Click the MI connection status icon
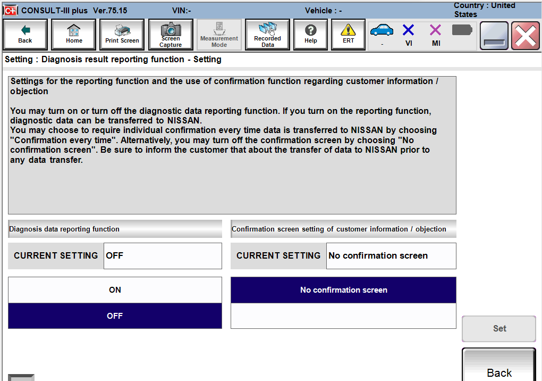The width and height of the screenshot is (542, 381). (436, 32)
